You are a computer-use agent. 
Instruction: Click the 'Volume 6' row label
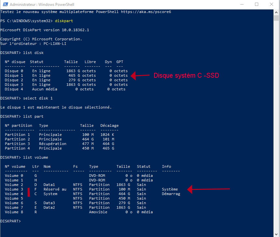(14, 203)
